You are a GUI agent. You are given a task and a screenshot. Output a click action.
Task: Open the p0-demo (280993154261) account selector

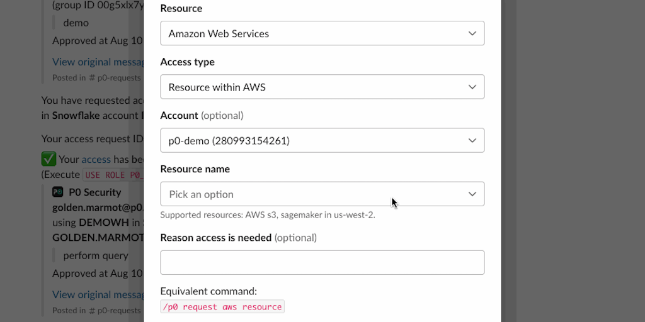coord(315,140)
